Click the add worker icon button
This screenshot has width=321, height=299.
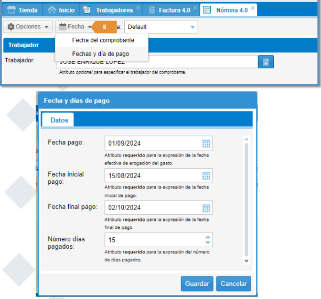(x=265, y=62)
